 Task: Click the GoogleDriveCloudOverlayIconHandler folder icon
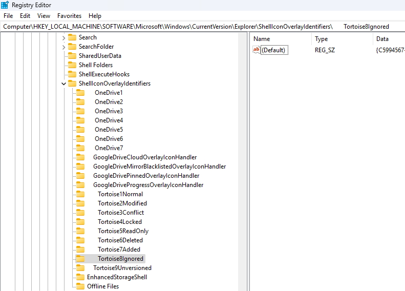click(x=80, y=157)
